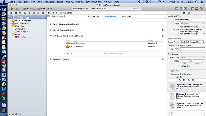Delete the Link Binary With Libraries phase
Screen dimensions: 206x116
pos(163,36)
